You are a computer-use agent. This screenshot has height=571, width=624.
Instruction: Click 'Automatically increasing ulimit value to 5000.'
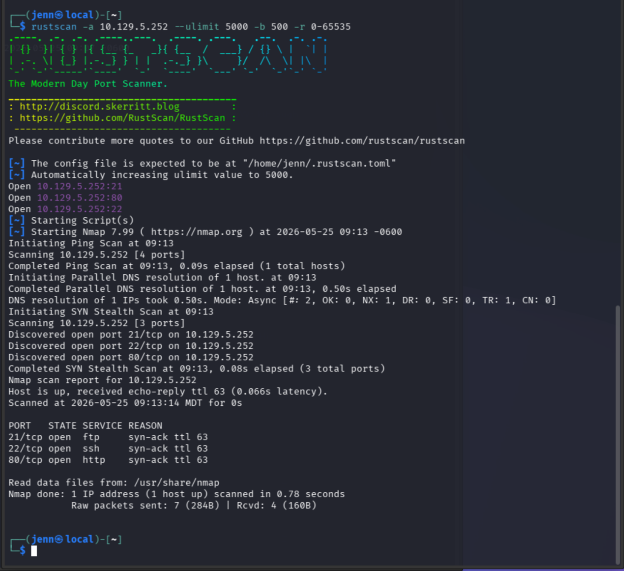[162, 175]
